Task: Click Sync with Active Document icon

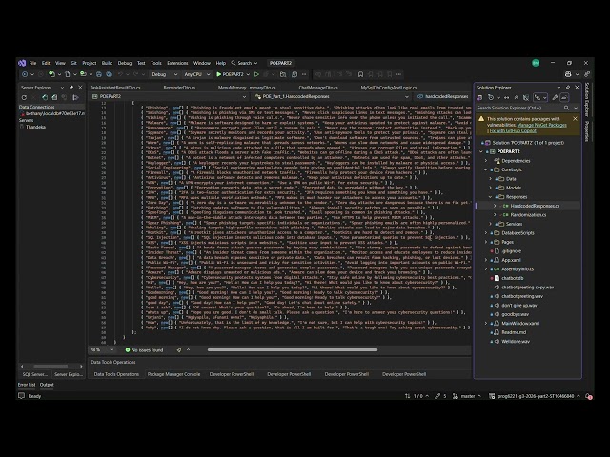Action: (506, 97)
